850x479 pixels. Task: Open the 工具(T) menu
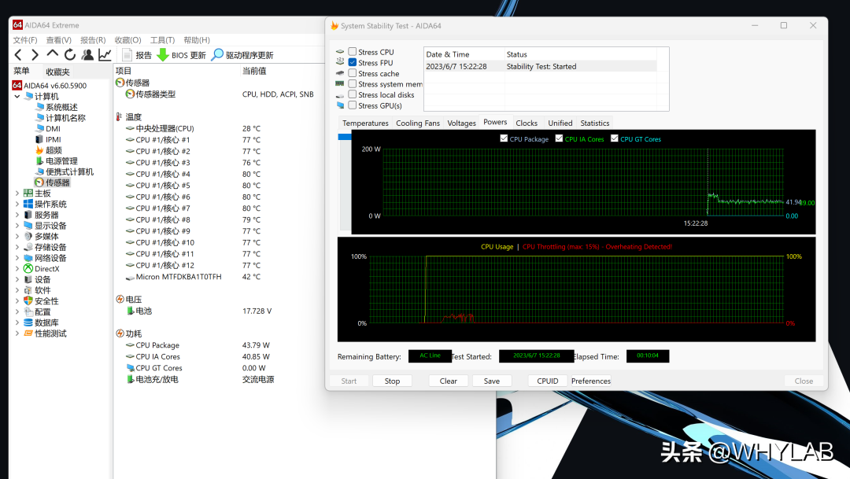162,40
